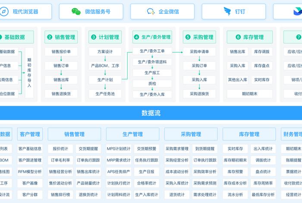Click 报价统计 item

pos(60,149)
